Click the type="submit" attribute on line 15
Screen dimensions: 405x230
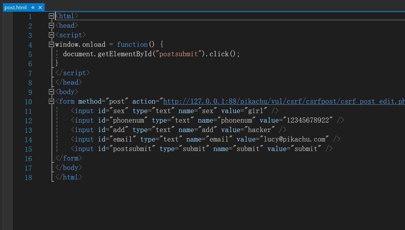[184, 148]
